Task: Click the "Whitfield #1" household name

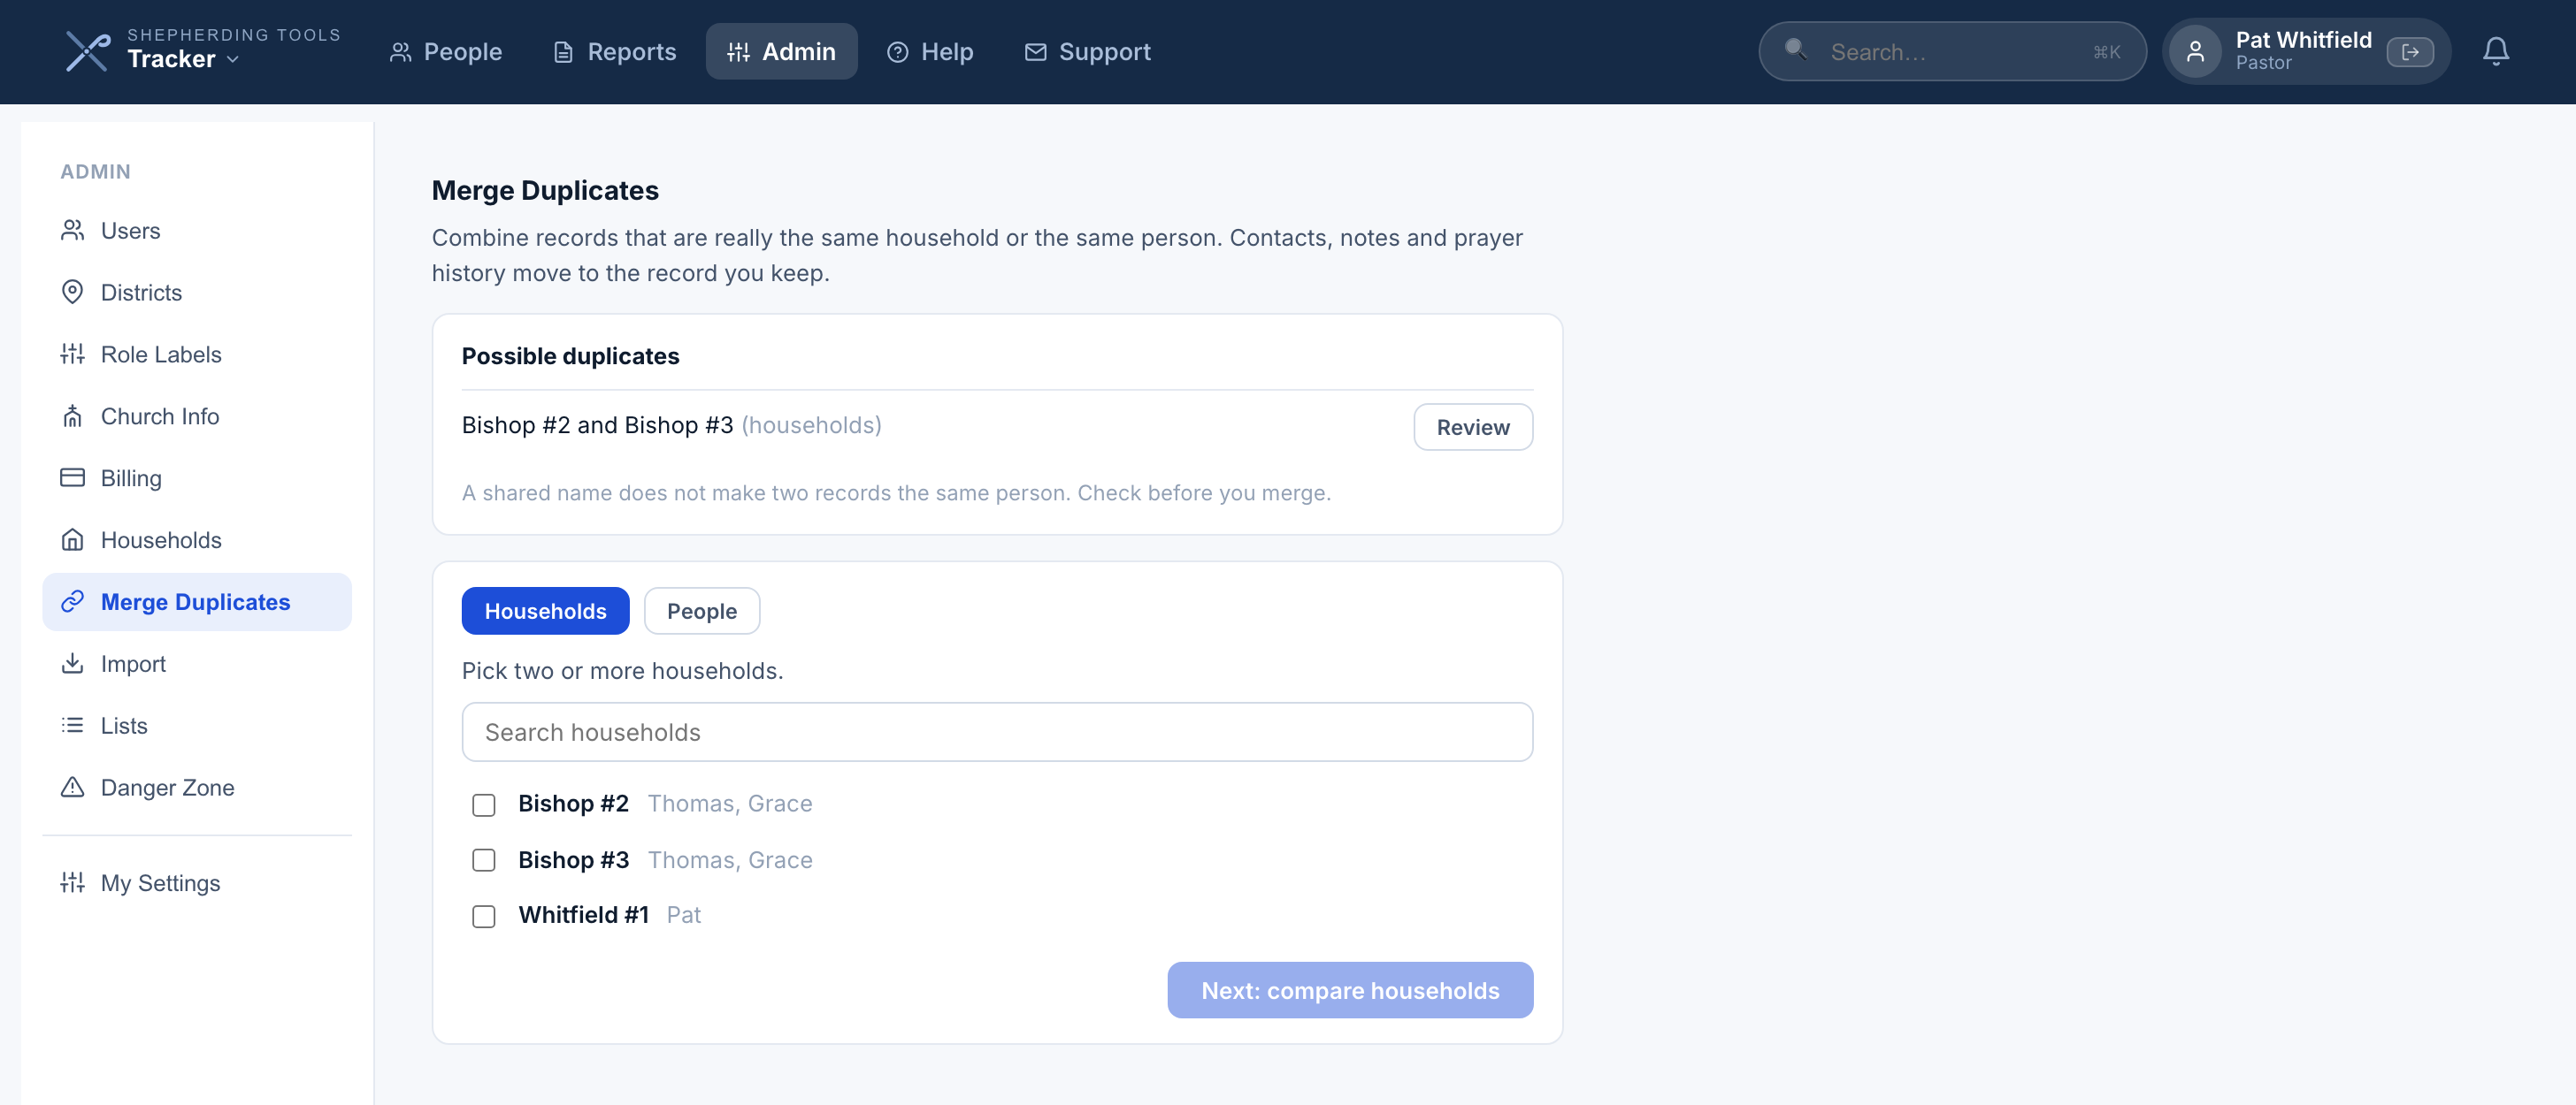Action: [583, 915]
